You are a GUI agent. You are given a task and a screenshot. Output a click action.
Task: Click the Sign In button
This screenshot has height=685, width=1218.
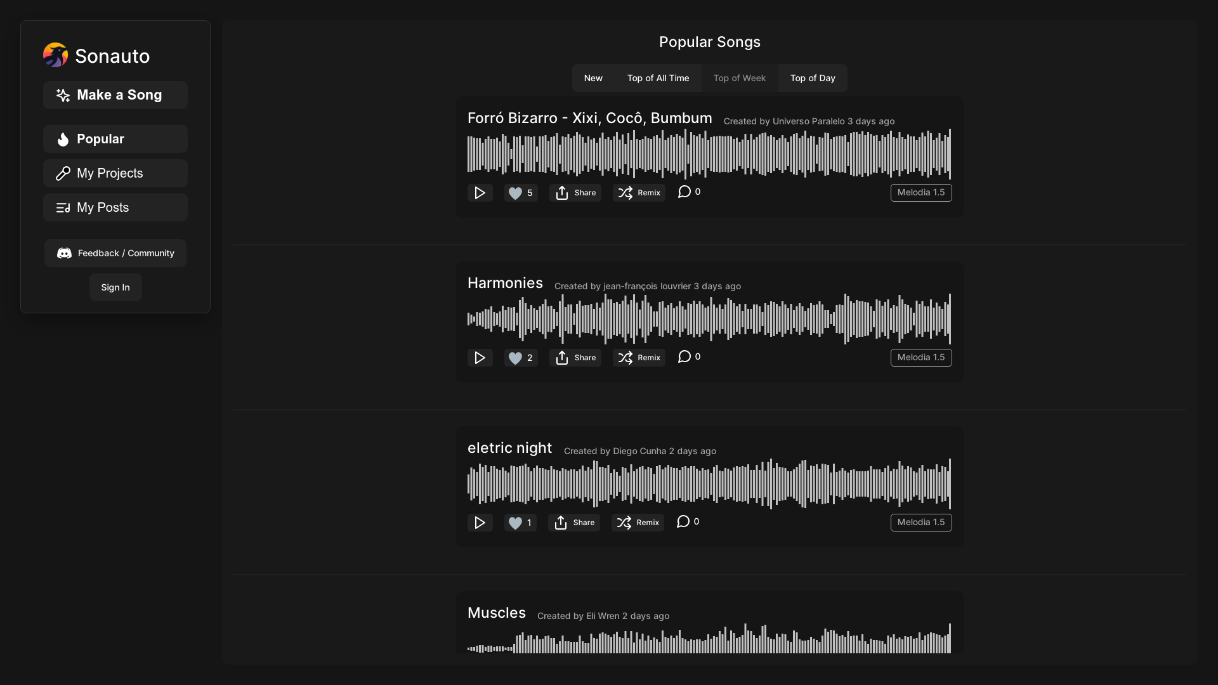(115, 287)
